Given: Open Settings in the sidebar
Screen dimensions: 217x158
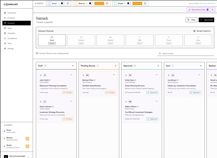Looking at the screenshot, I should (x=17, y=49).
